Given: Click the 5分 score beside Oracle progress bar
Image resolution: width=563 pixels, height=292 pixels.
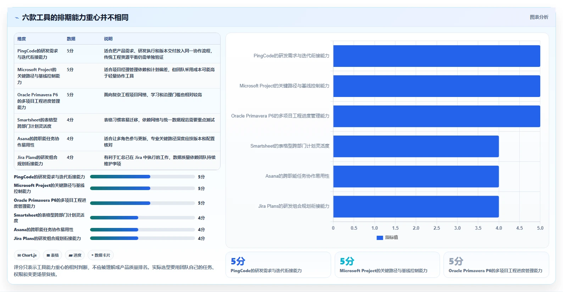Looking at the screenshot, I should click(201, 203).
